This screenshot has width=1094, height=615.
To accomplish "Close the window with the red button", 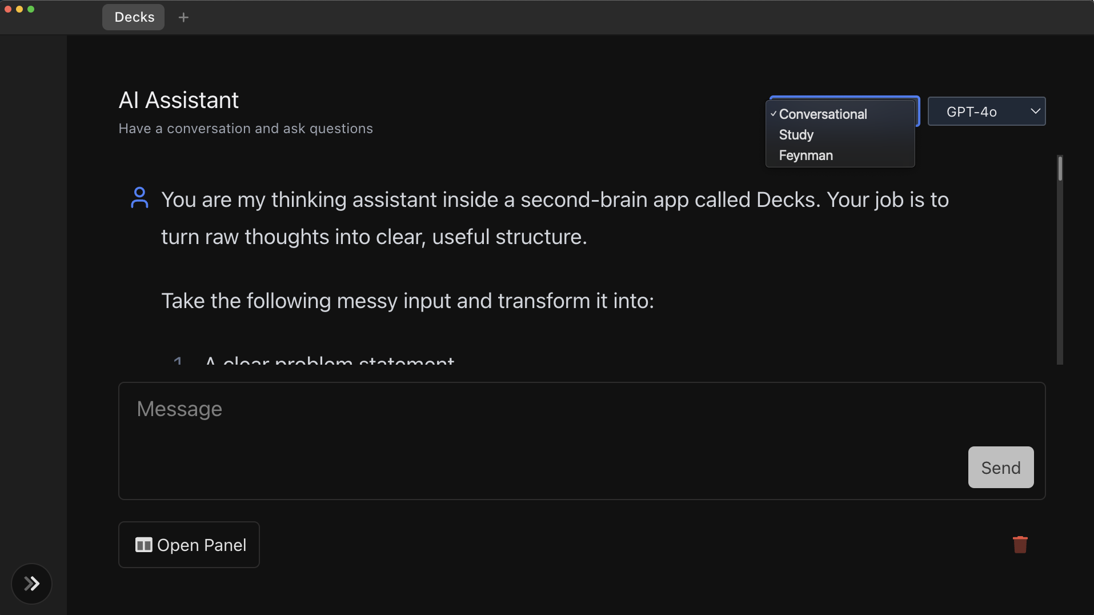I will pyautogui.click(x=7, y=9).
